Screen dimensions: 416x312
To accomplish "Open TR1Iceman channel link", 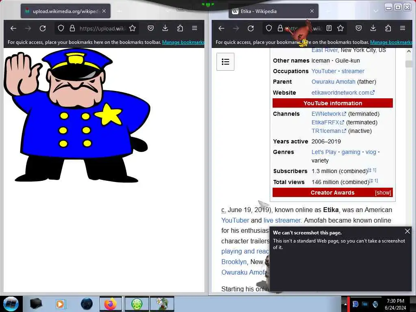I will [x=328, y=131].
